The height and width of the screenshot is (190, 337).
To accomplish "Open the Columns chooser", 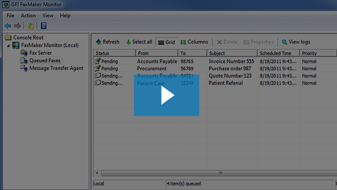I will [x=194, y=42].
